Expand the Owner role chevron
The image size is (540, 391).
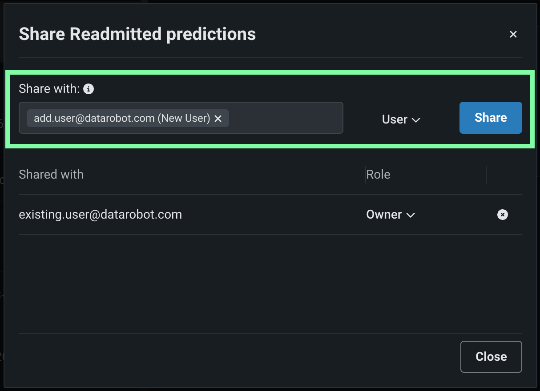coord(411,215)
